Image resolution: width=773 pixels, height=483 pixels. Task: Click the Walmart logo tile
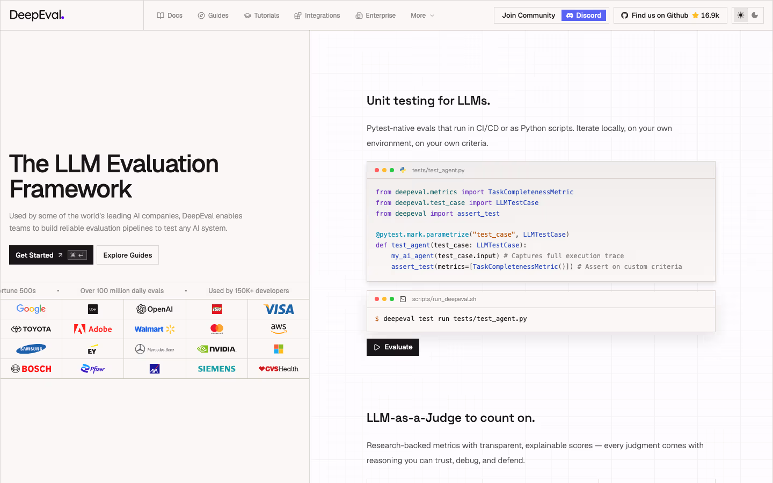pos(155,329)
